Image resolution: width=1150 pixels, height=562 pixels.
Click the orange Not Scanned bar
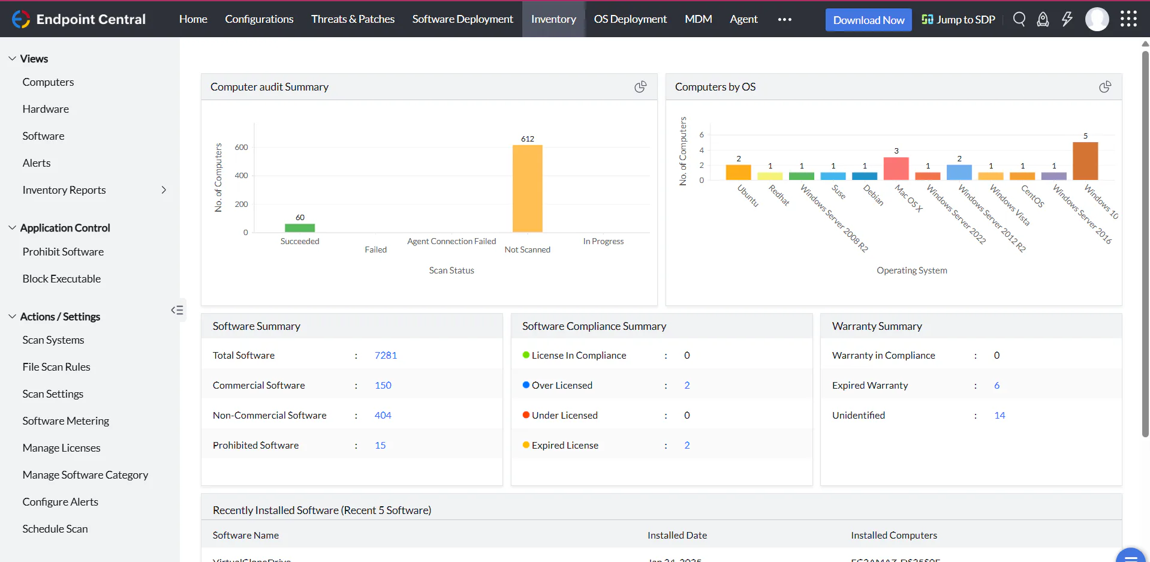[x=527, y=188]
